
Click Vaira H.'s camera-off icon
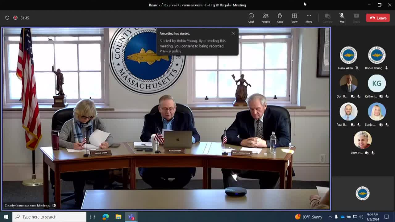tap(367, 153)
